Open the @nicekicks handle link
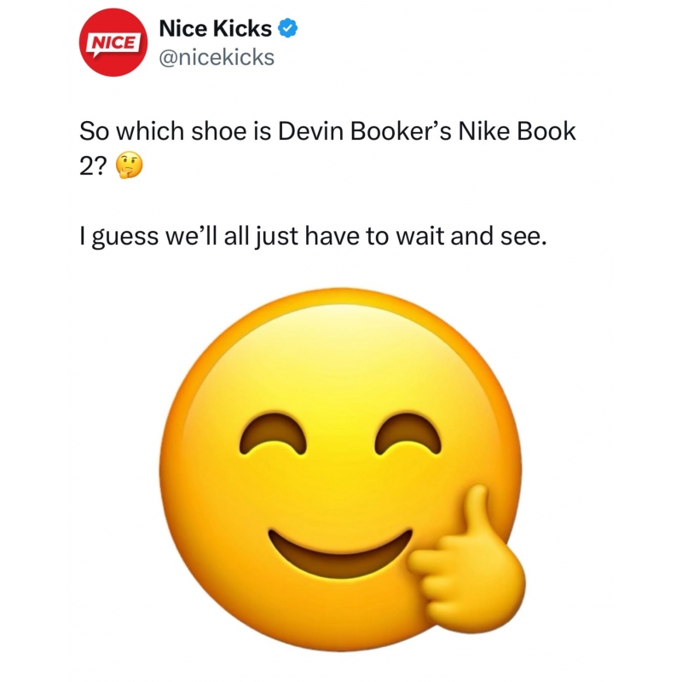Viewport: 682px width, 682px height. (217, 57)
